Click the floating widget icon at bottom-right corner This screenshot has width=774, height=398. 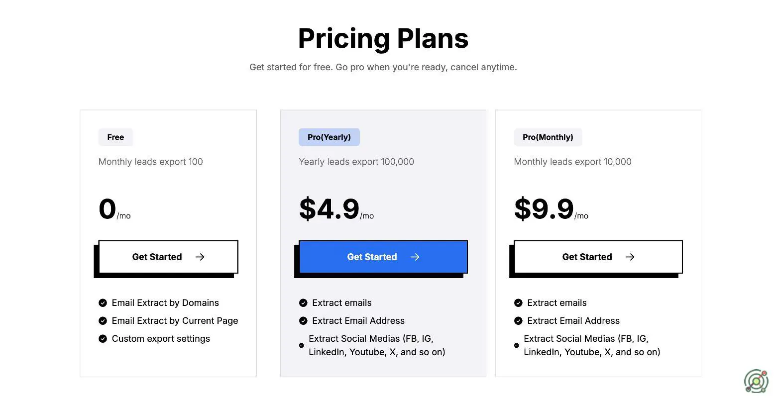click(756, 382)
